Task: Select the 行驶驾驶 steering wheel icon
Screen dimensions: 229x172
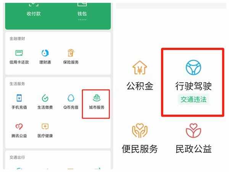Action: click(194, 67)
